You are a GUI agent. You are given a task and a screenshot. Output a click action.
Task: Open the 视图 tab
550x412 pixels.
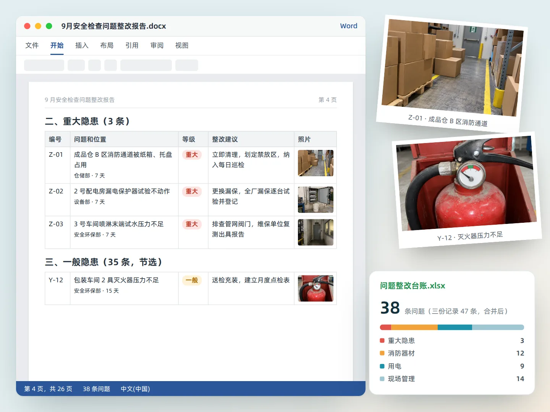coord(182,45)
